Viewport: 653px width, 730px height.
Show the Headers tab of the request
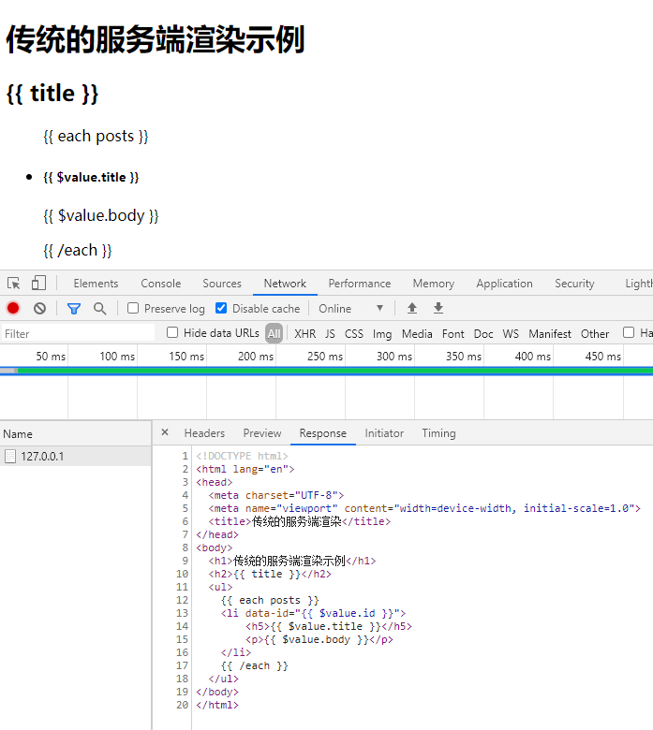pos(204,433)
